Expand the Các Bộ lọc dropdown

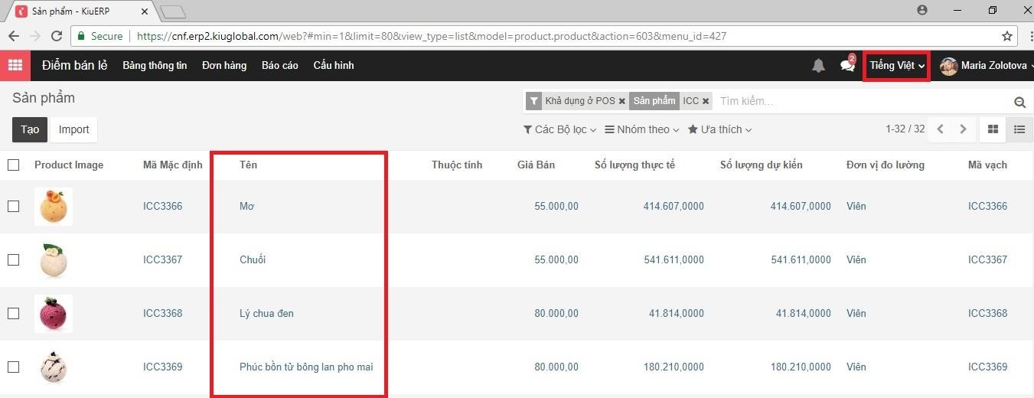pos(559,129)
